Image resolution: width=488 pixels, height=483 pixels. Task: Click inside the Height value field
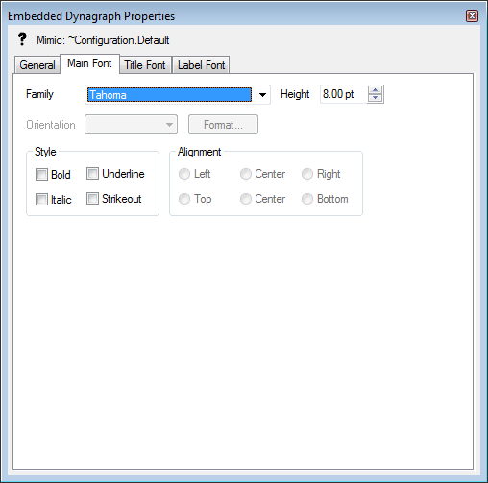pyautogui.click(x=344, y=94)
